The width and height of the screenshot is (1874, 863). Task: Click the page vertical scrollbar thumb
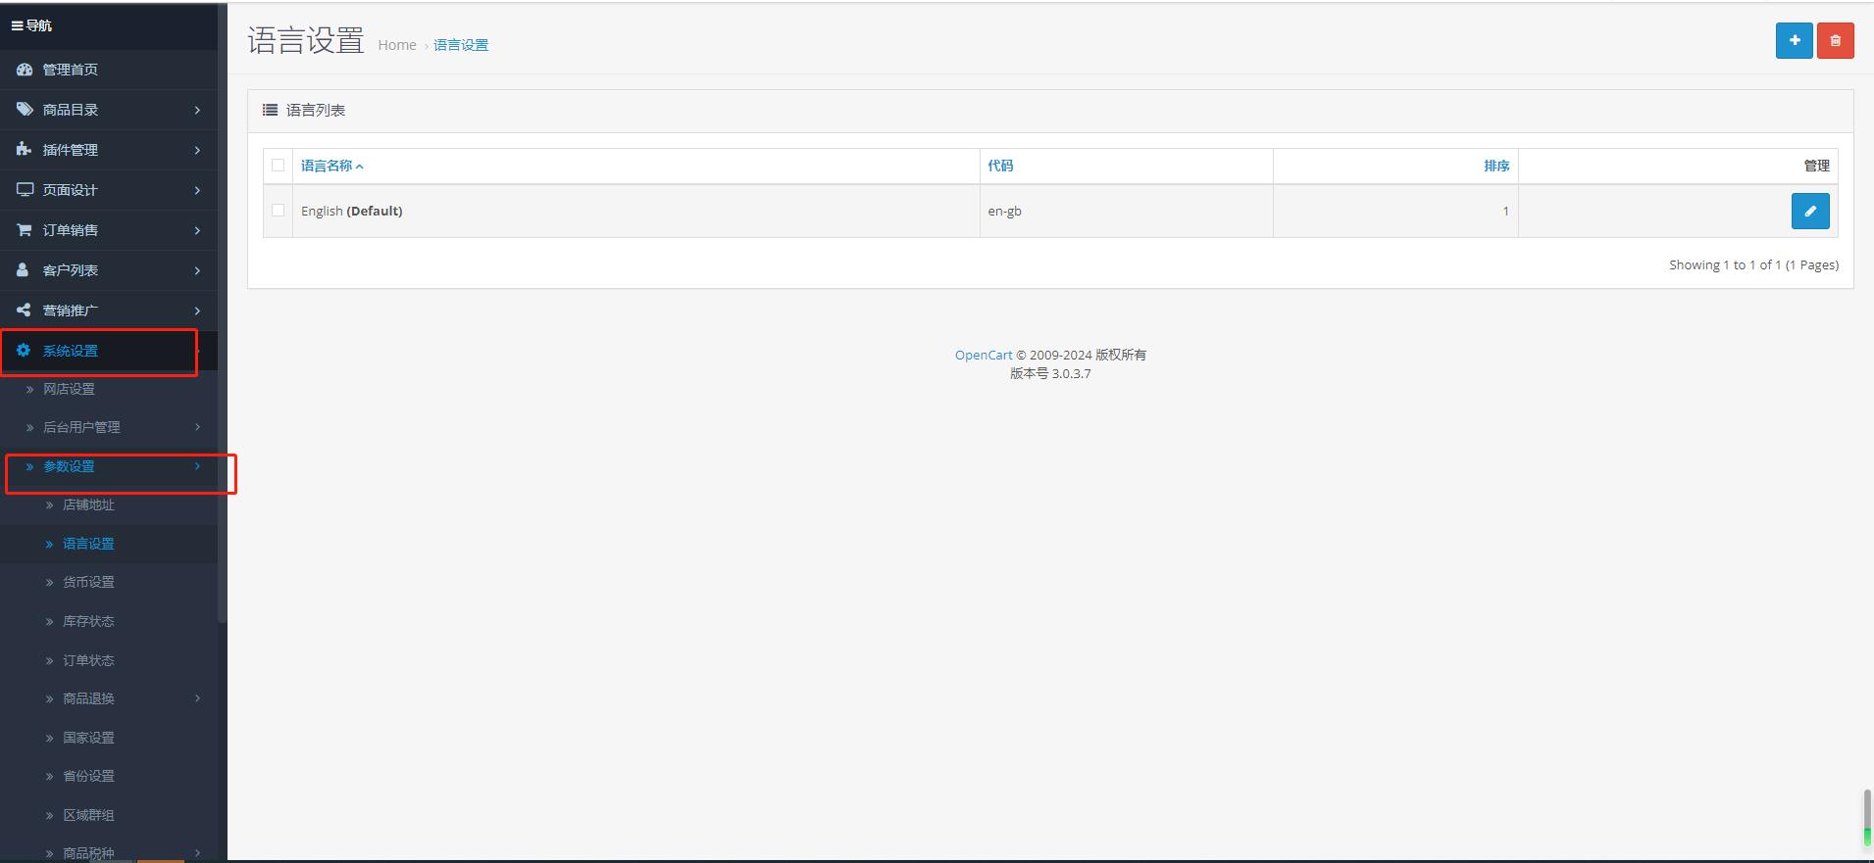1867,811
